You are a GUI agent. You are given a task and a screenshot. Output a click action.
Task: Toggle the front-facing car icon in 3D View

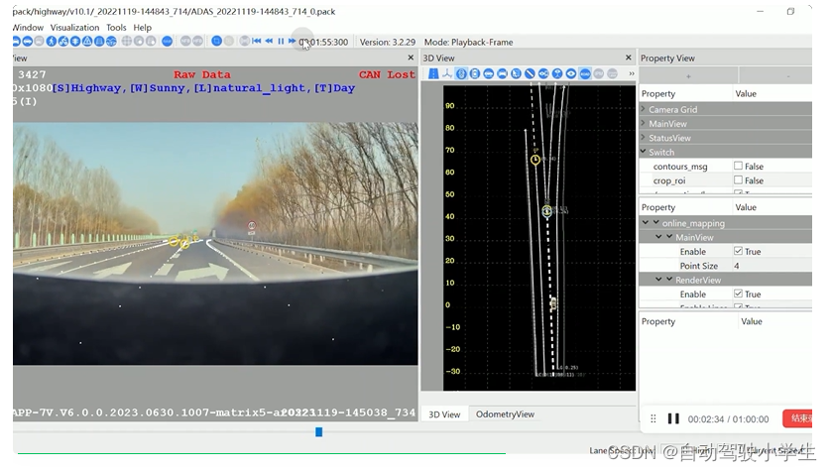503,73
